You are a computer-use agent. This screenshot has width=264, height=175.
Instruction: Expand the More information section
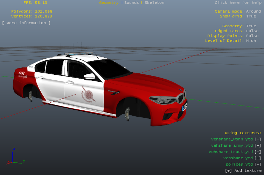click(x=26, y=23)
